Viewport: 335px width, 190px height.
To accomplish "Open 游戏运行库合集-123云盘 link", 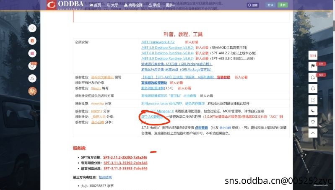I will click(x=177, y=64).
